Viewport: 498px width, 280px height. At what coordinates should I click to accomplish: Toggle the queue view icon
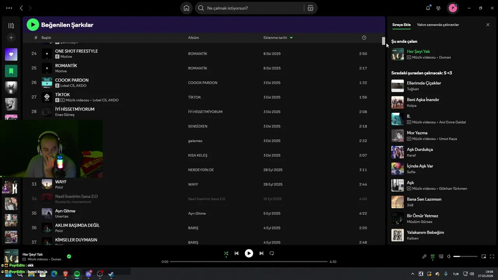tap(433, 256)
